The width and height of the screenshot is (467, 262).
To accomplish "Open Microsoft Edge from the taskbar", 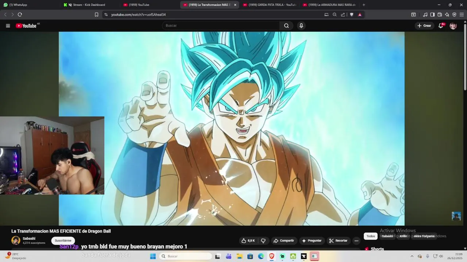I will [x=261, y=256].
